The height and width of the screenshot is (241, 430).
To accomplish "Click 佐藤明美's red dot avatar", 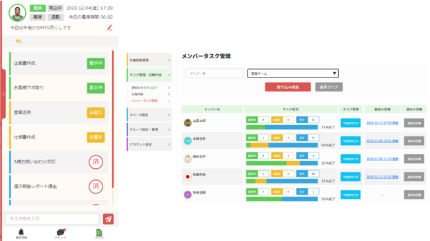I will (188, 177).
